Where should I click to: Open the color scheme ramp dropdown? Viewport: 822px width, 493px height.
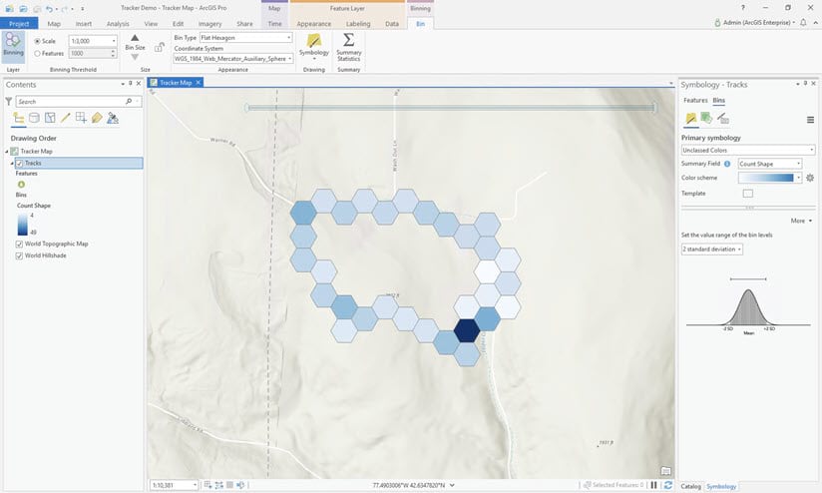pyautogui.click(x=798, y=178)
